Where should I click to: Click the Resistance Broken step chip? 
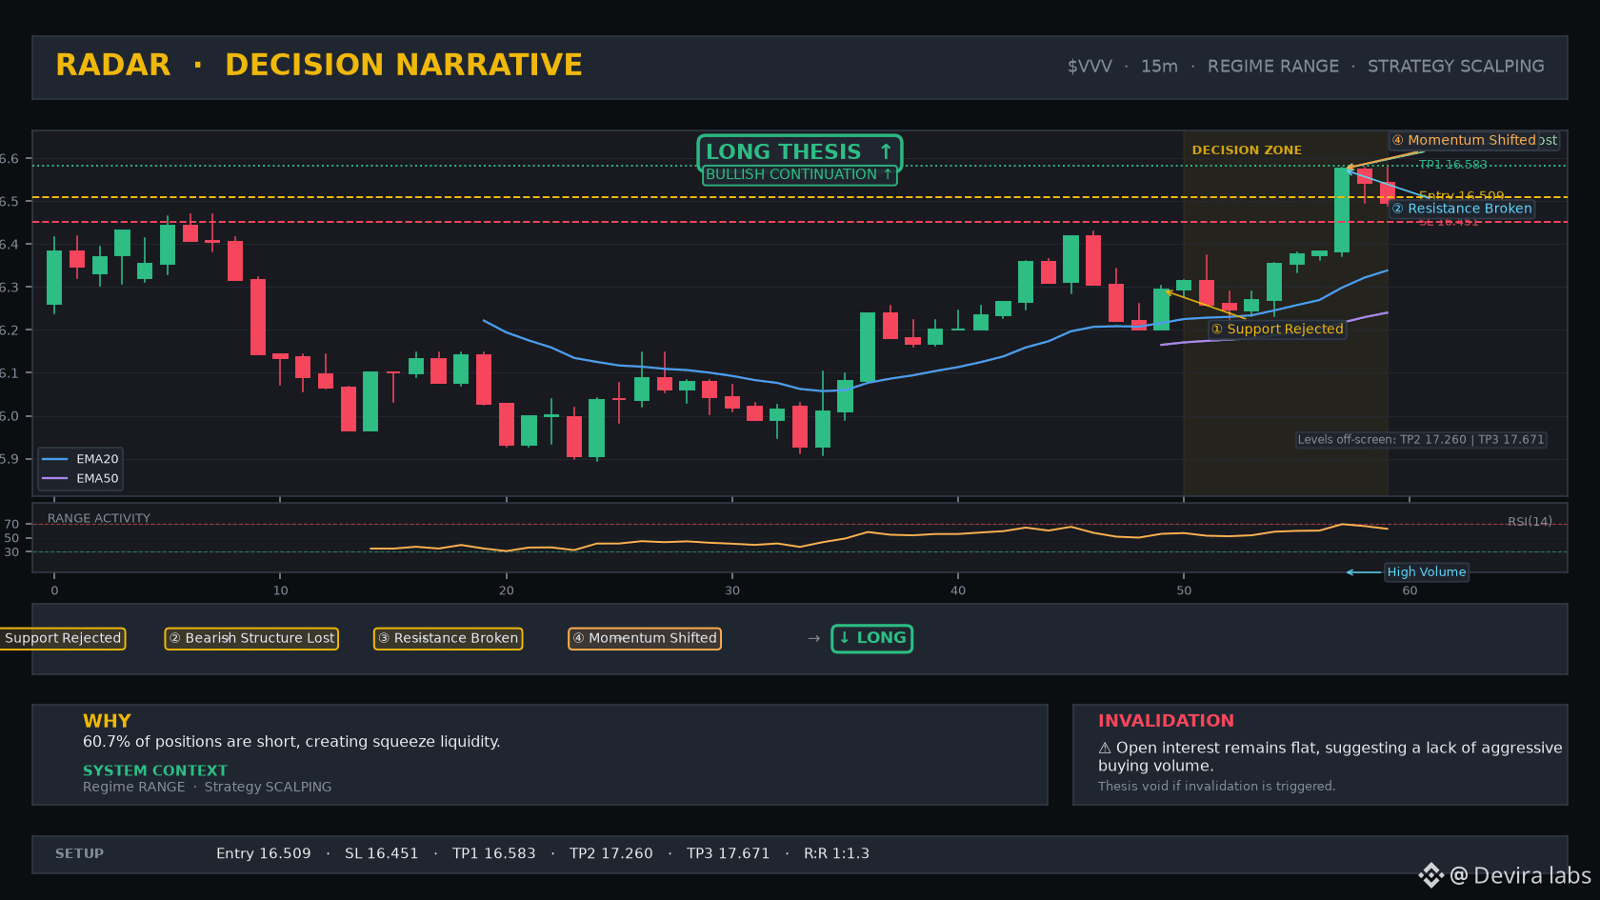click(448, 638)
